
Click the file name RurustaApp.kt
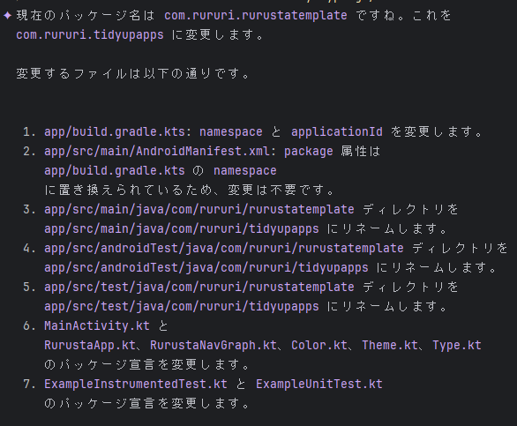click(x=90, y=345)
